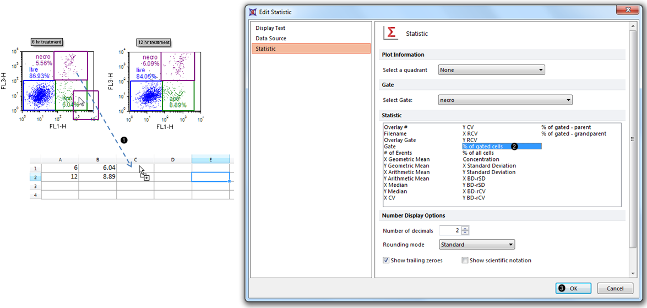The height and width of the screenshot is (308, 647).
Task: Select spreadsheet column E header
Action: coord(210,160)
